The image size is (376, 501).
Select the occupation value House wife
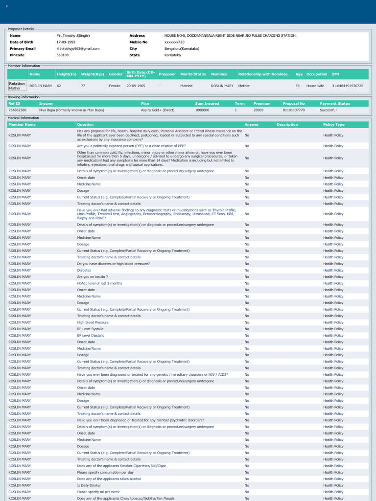click(315, 86)
